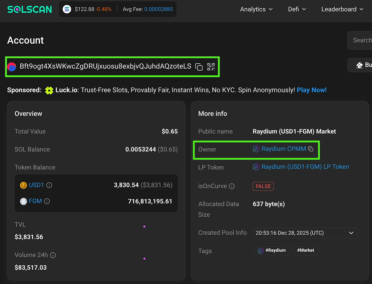Click the #Raydium tag
Image resolution: width=372 pixels, height=284 pixels.
tap(271, 251)
